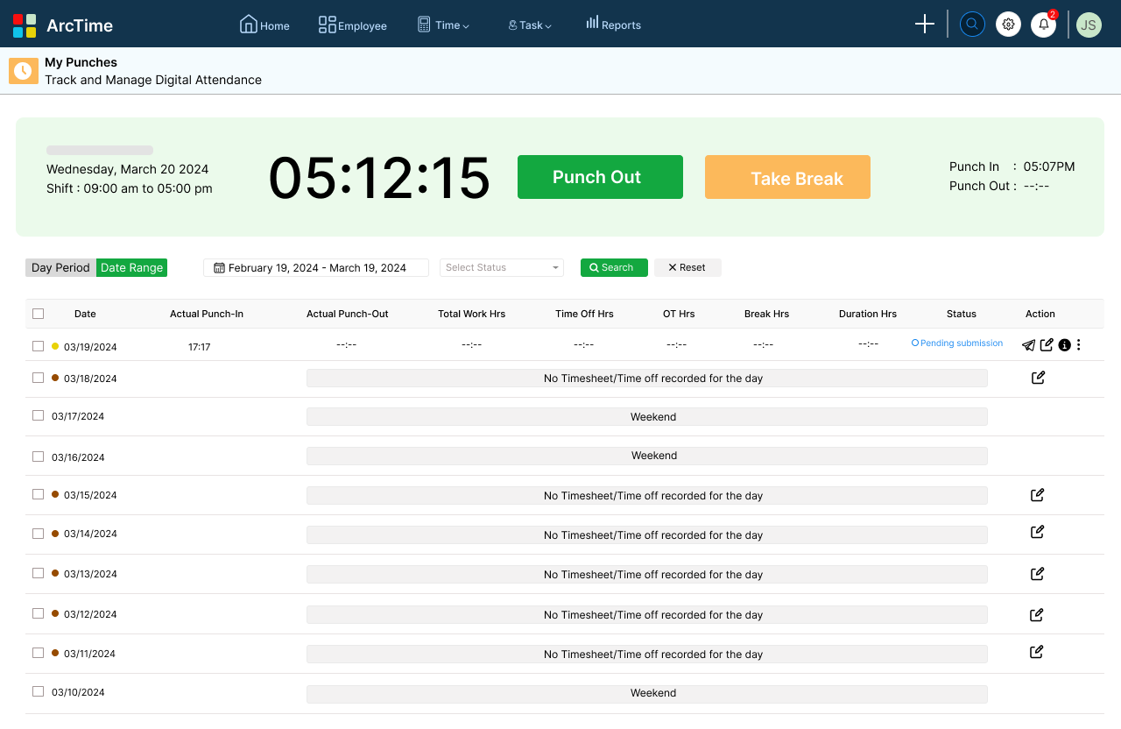Open more actions menu for 03/19/2024
The width and height of the screenshot is (1121, 729).
pos(1078,345)
